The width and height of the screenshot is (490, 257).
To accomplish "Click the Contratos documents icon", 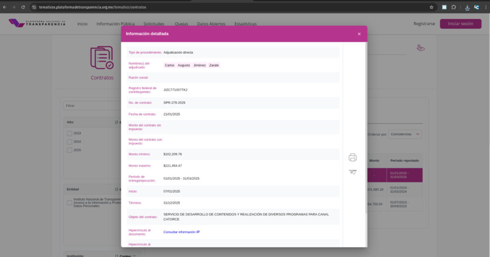I will pyautogui.click(x=102, y=58).
